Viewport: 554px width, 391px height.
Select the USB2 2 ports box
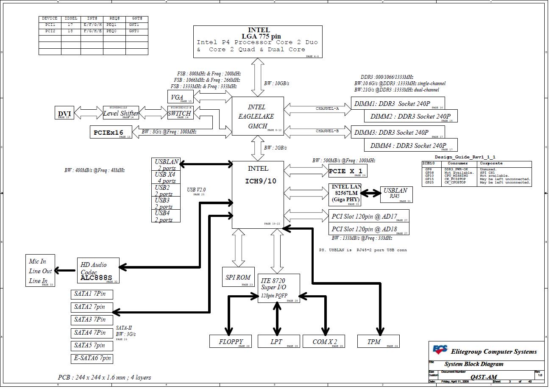pos(166,190)
